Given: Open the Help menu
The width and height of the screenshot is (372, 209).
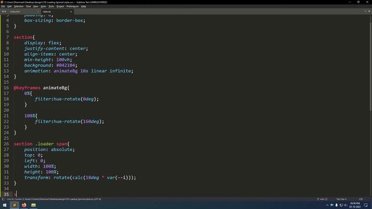Looking at the screenshot, I should (x=84, y=6).
